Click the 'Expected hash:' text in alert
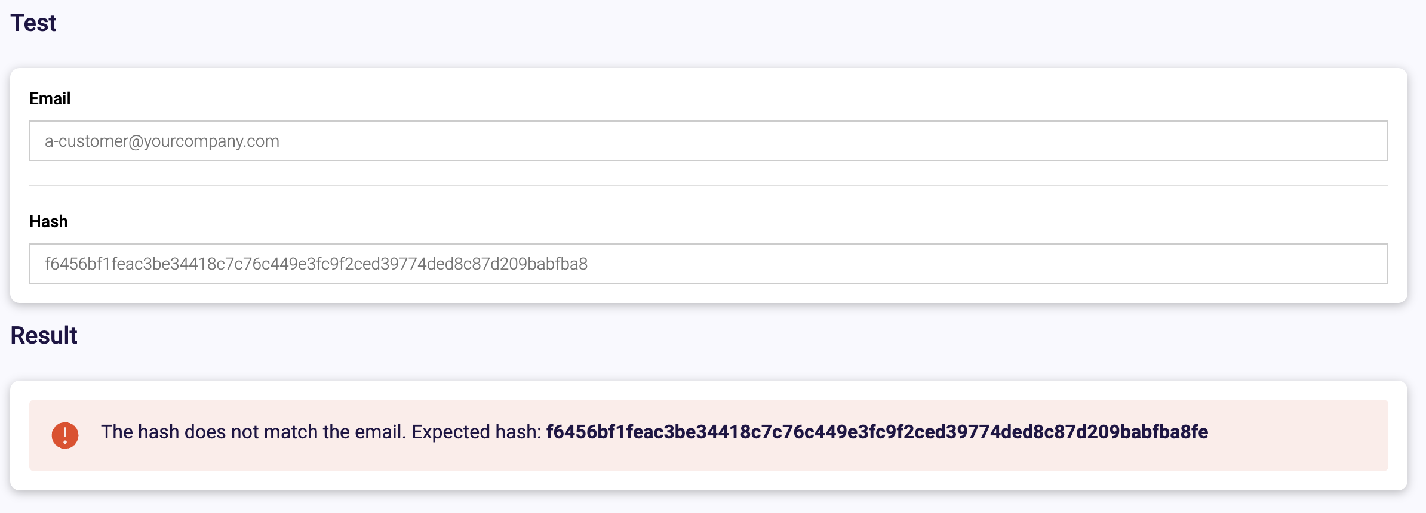This screenshot has height=513, width=1426. 477,432
